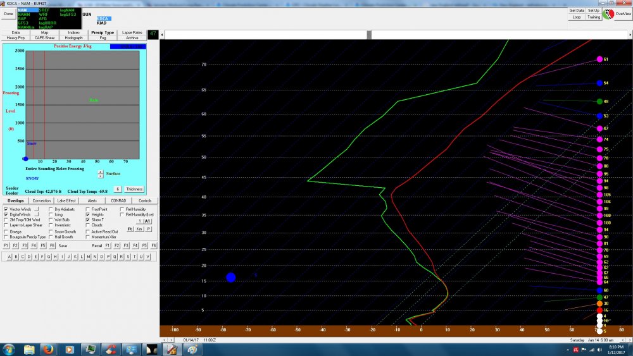Step the Surface level spinner up
Image resolution: width=633 pixels, height=356 pixels.
tap(100, 171)
